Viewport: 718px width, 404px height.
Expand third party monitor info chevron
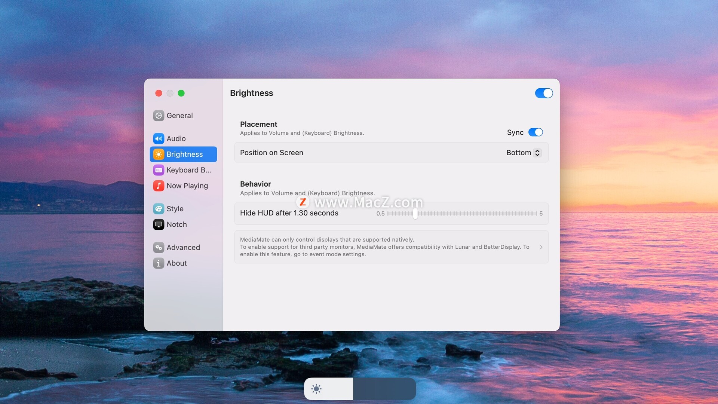coord(541,247)
